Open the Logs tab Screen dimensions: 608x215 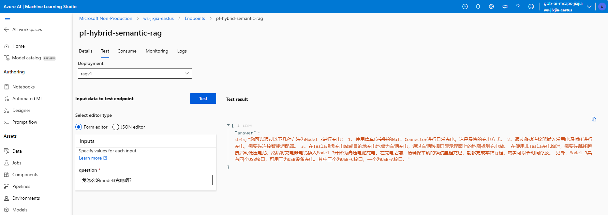pyautogui.click(x=182, y=51)
